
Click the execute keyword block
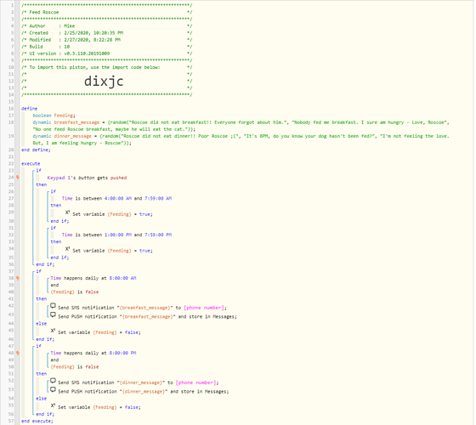click(31, 163)
